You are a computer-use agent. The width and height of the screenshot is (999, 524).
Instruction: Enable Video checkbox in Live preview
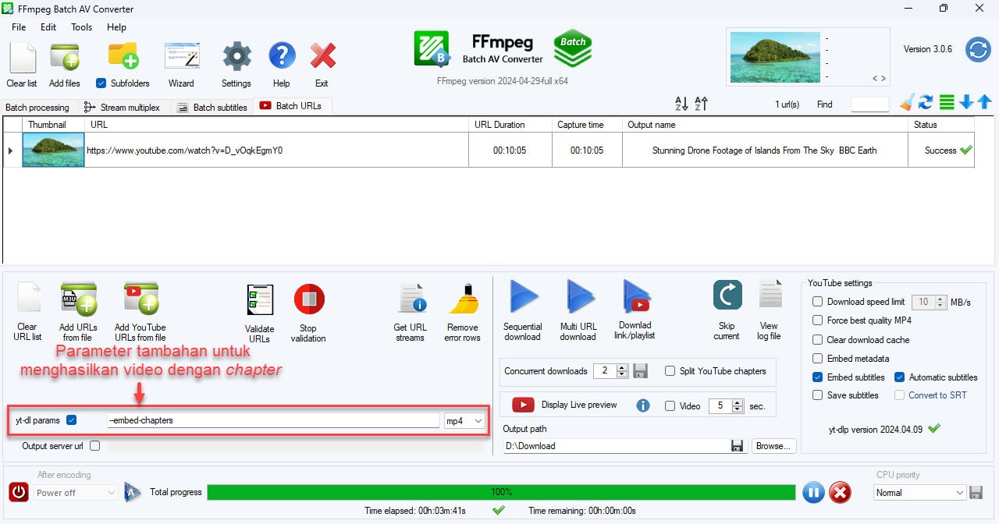click(670, 405)
